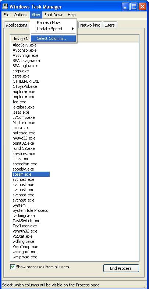
Task: Click the highlighted steam.exe process
Action: (x=31, y=174)
